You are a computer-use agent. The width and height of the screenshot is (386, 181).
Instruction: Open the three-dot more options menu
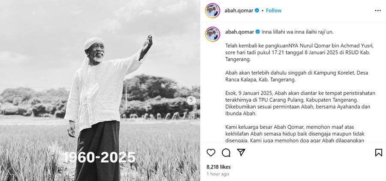378,11
